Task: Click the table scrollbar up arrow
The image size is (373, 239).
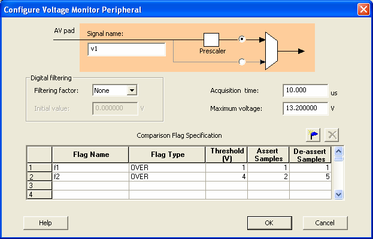Action: (338, 151)
